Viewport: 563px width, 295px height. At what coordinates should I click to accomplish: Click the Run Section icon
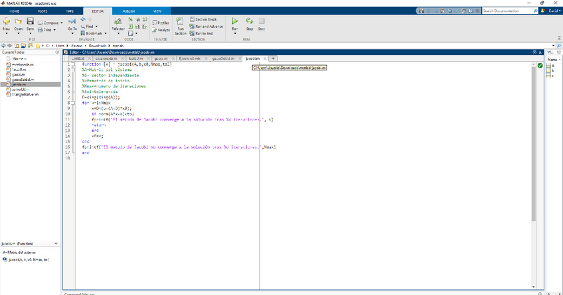click(181, 25)
